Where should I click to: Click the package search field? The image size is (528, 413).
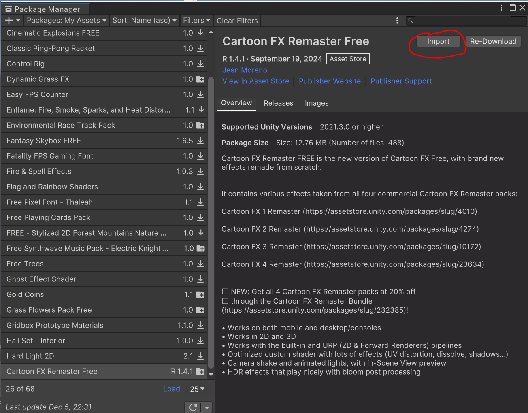466,20
